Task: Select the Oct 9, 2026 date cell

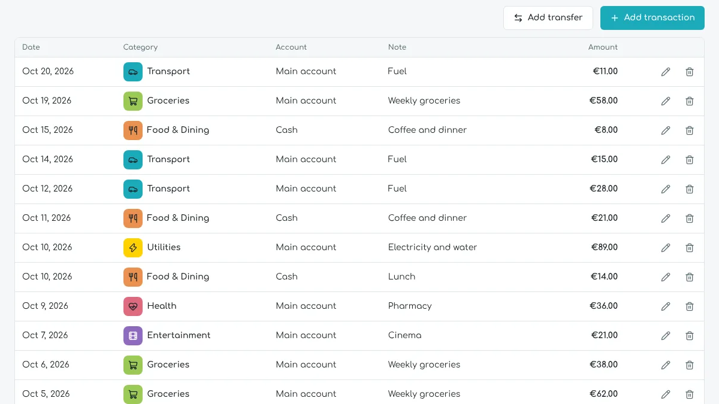Action: [x=46, y=306]
